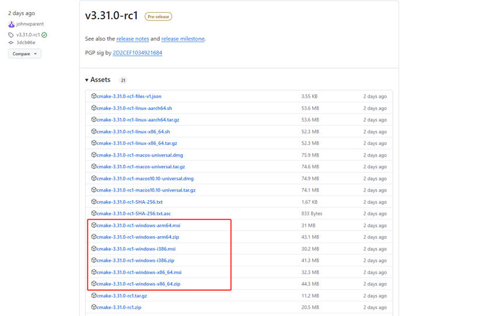Click package icon beside cmake-3.31.0-rc1-files-v1.json
This screenshot has height=316, width=504.
(x=94, y=95)
